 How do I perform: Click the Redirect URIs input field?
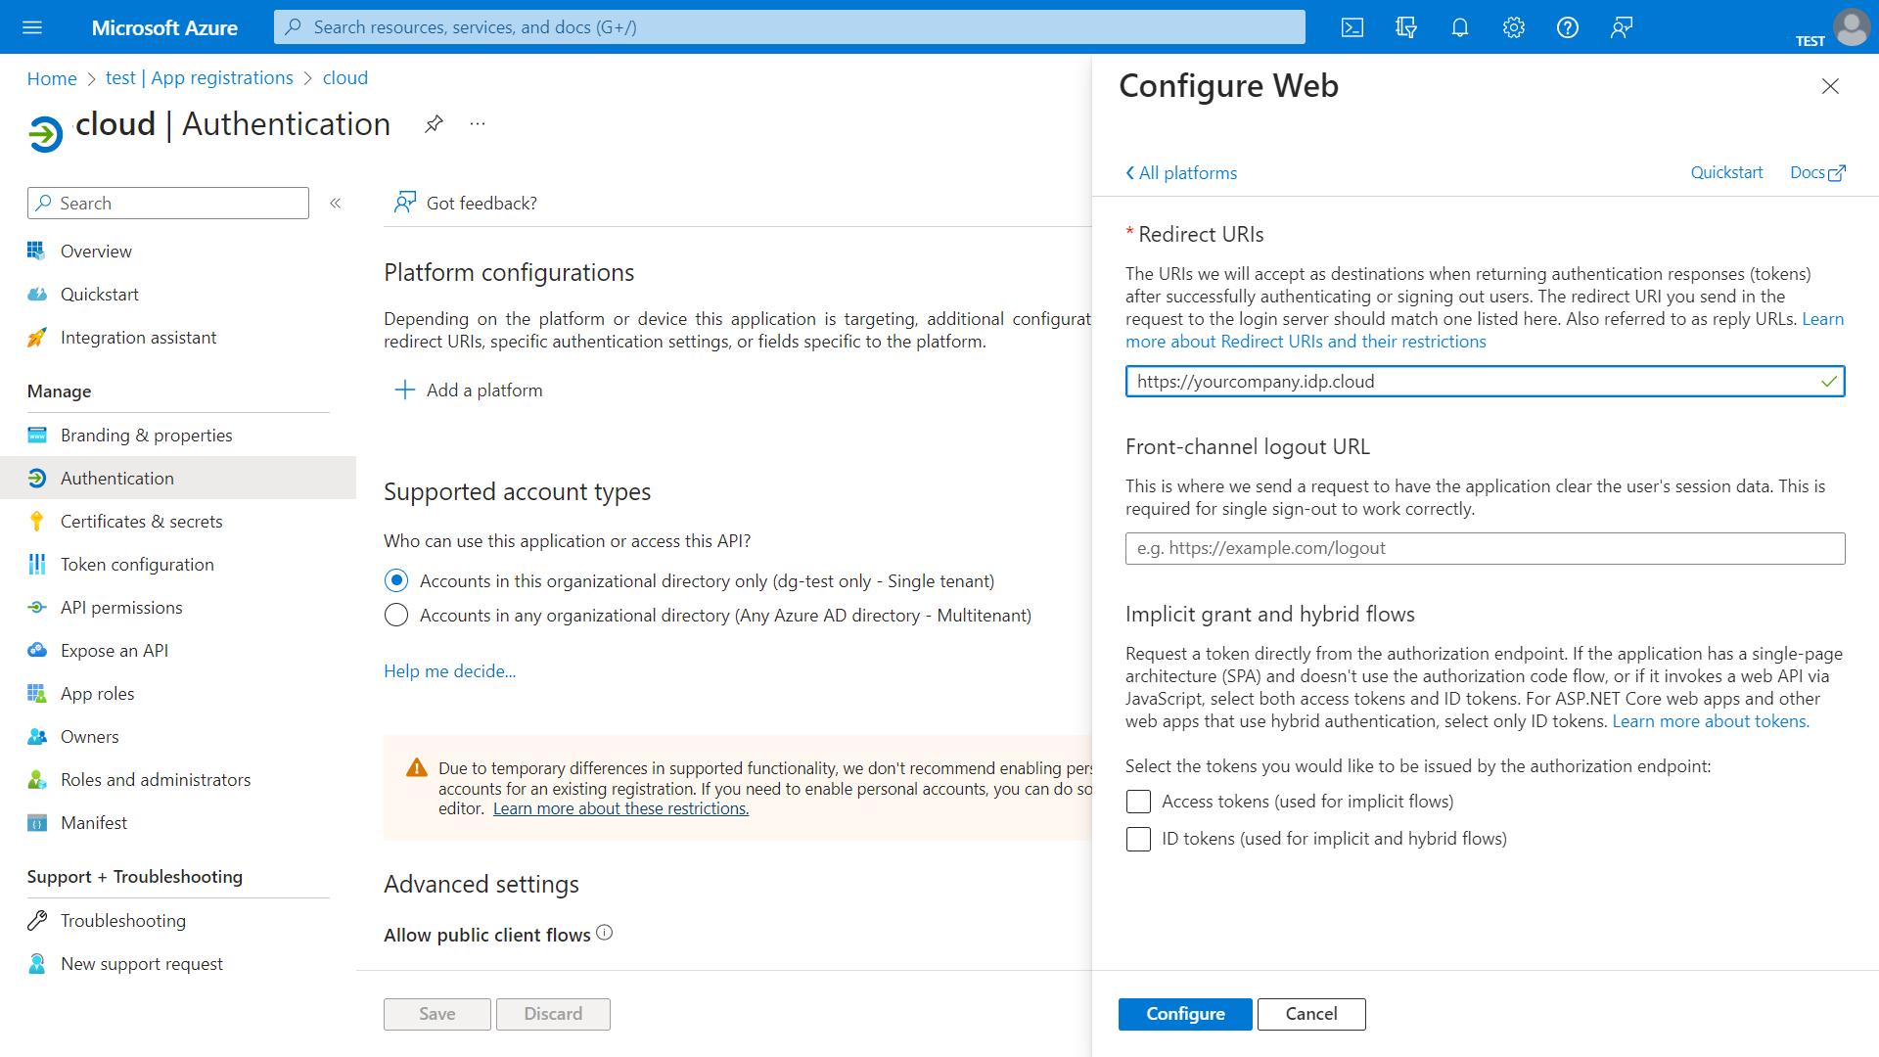pyautogui.click(x=1485, y=382)
